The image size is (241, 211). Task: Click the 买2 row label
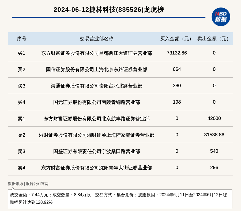[21, 70]
